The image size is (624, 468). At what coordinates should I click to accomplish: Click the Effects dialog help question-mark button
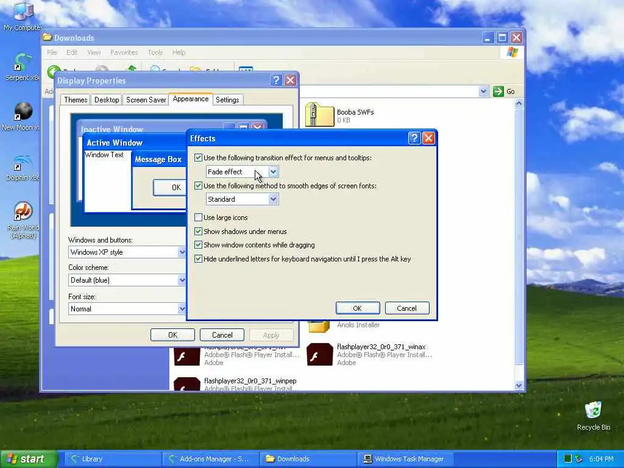pyautogui.click(x=414, y=138)
